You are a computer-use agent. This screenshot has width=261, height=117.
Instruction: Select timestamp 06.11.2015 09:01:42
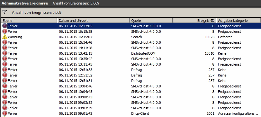pyautogui.click(x=76, y=113)
